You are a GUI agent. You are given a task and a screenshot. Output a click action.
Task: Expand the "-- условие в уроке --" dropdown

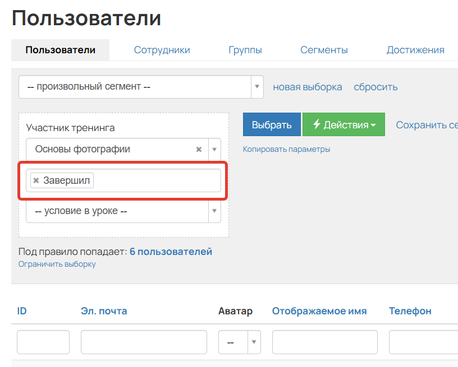pos(214,211)
